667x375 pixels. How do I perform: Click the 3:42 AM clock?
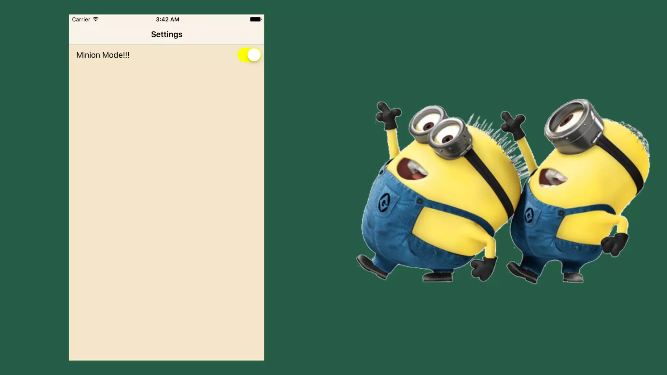[x=167, y=20]
